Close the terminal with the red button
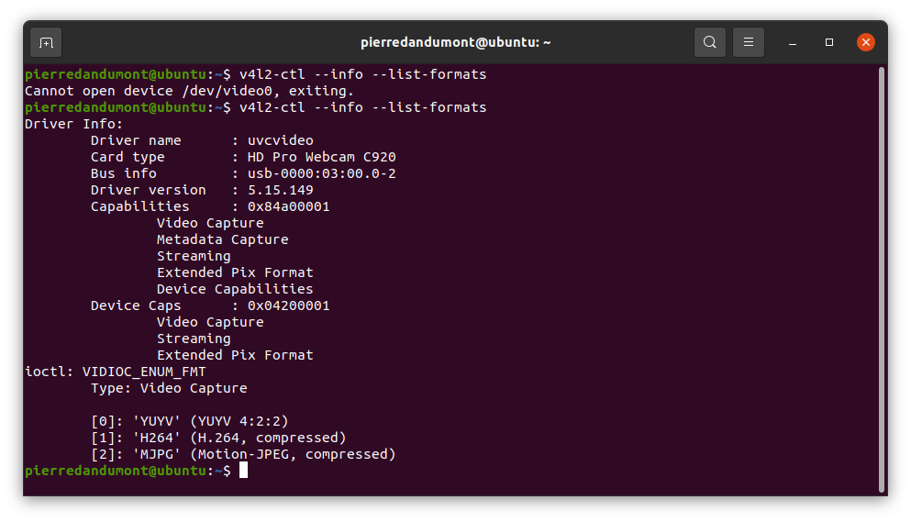This screenshot has height=522, width=911. coord(866,42)
